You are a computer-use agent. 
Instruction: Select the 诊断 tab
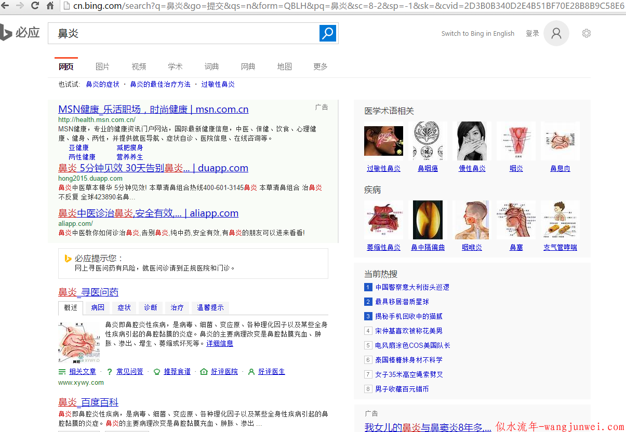151,308
